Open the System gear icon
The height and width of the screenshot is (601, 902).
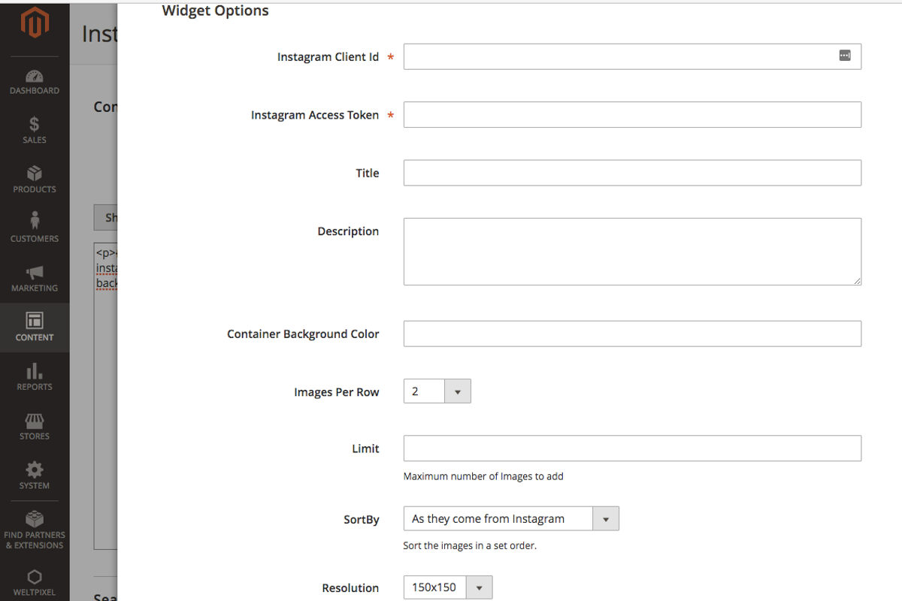point(35,470)
